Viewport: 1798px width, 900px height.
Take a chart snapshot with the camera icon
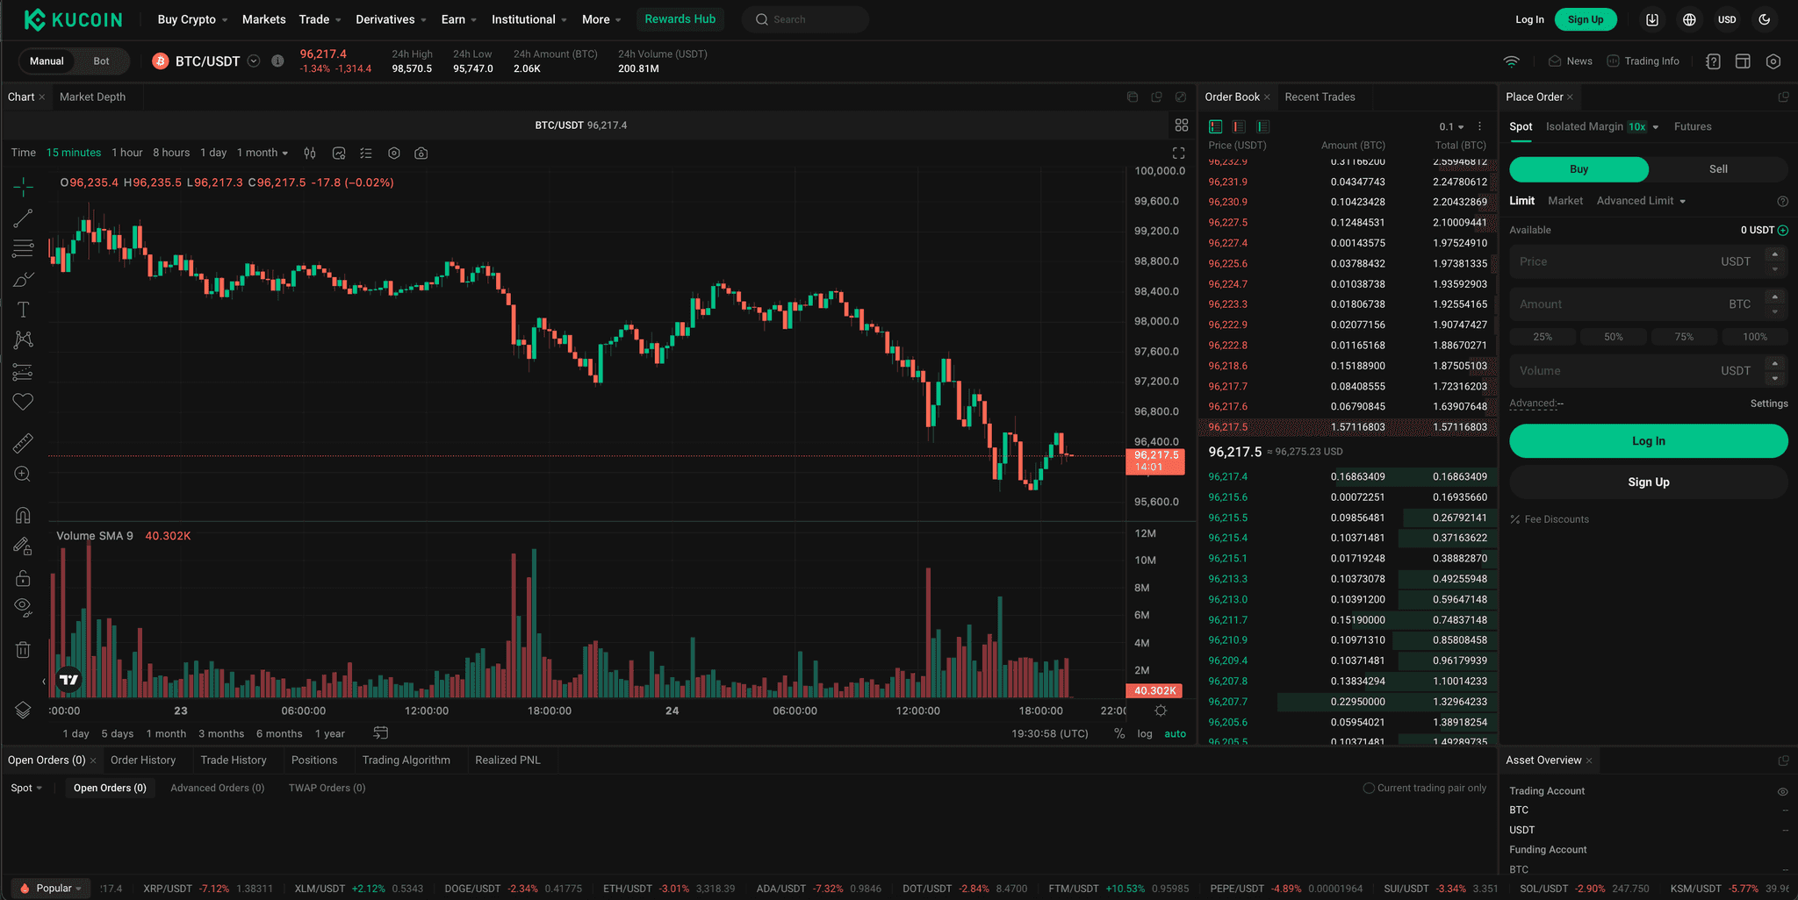tap(421, 153)
